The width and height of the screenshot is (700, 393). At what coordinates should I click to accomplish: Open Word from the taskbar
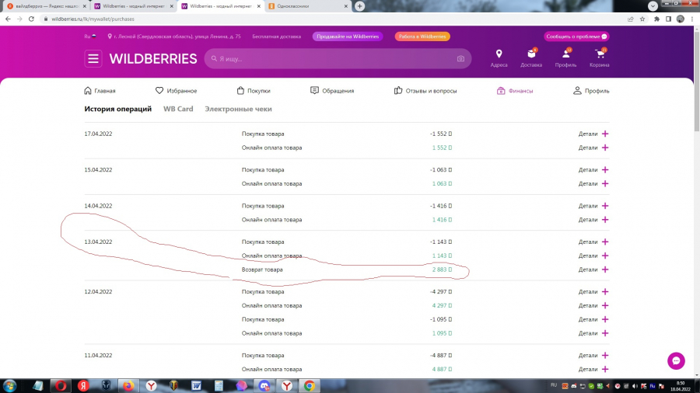pos(197,386)
